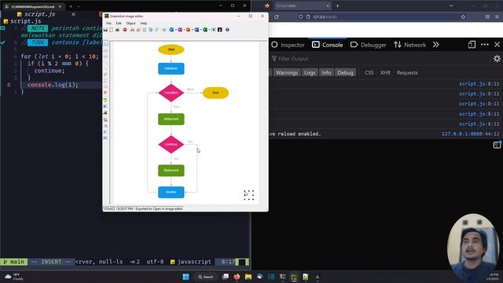The height and width of the screenshot is (283, 503).
Task: Toggle the Info filter in Console
Action: [x=326, y=73]
